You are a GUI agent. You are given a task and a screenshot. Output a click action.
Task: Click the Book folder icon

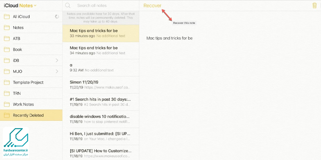pos(7,49)
